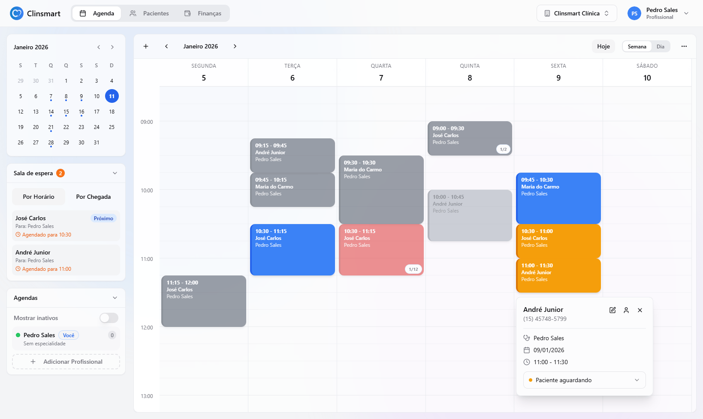Click the Pacientes people icon
The image size is (703, 419).
[133, 13]
